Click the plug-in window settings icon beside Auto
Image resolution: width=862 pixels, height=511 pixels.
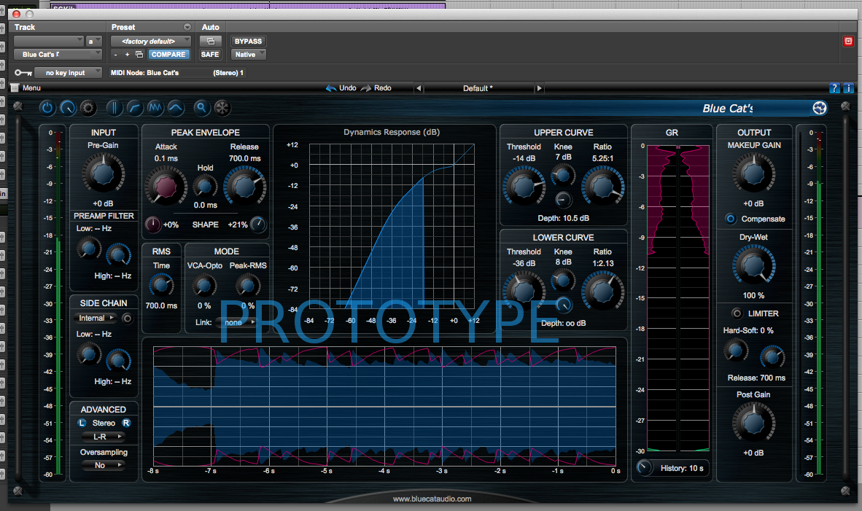[x=211, y=42]
